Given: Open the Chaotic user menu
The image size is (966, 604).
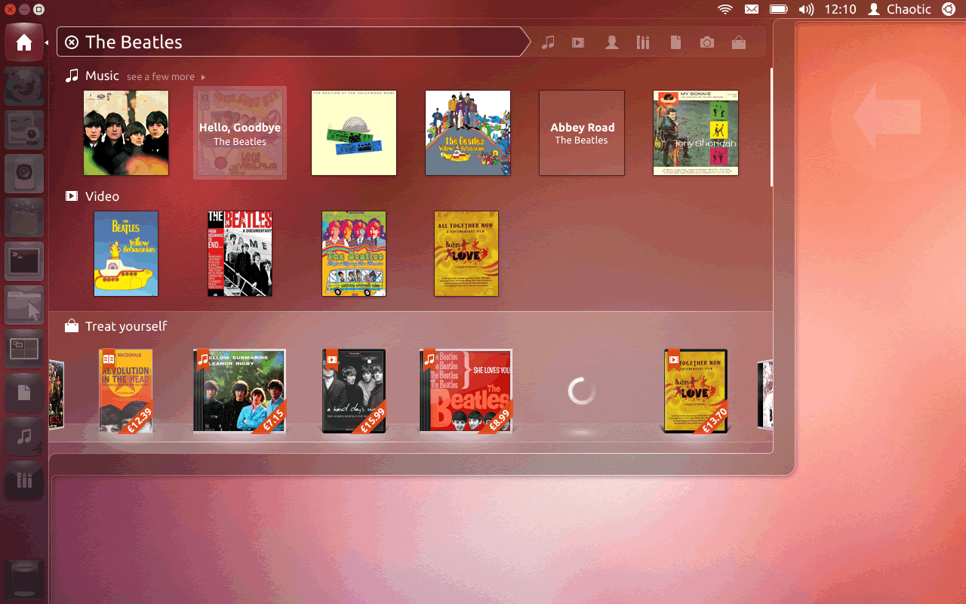Looking at the screenshot, I should coord(900,9).
